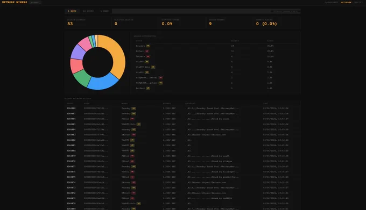366x210 pixels.
Task: Click the Foundry coinbase text in row ending 884
Action: (x=212, y=129)
